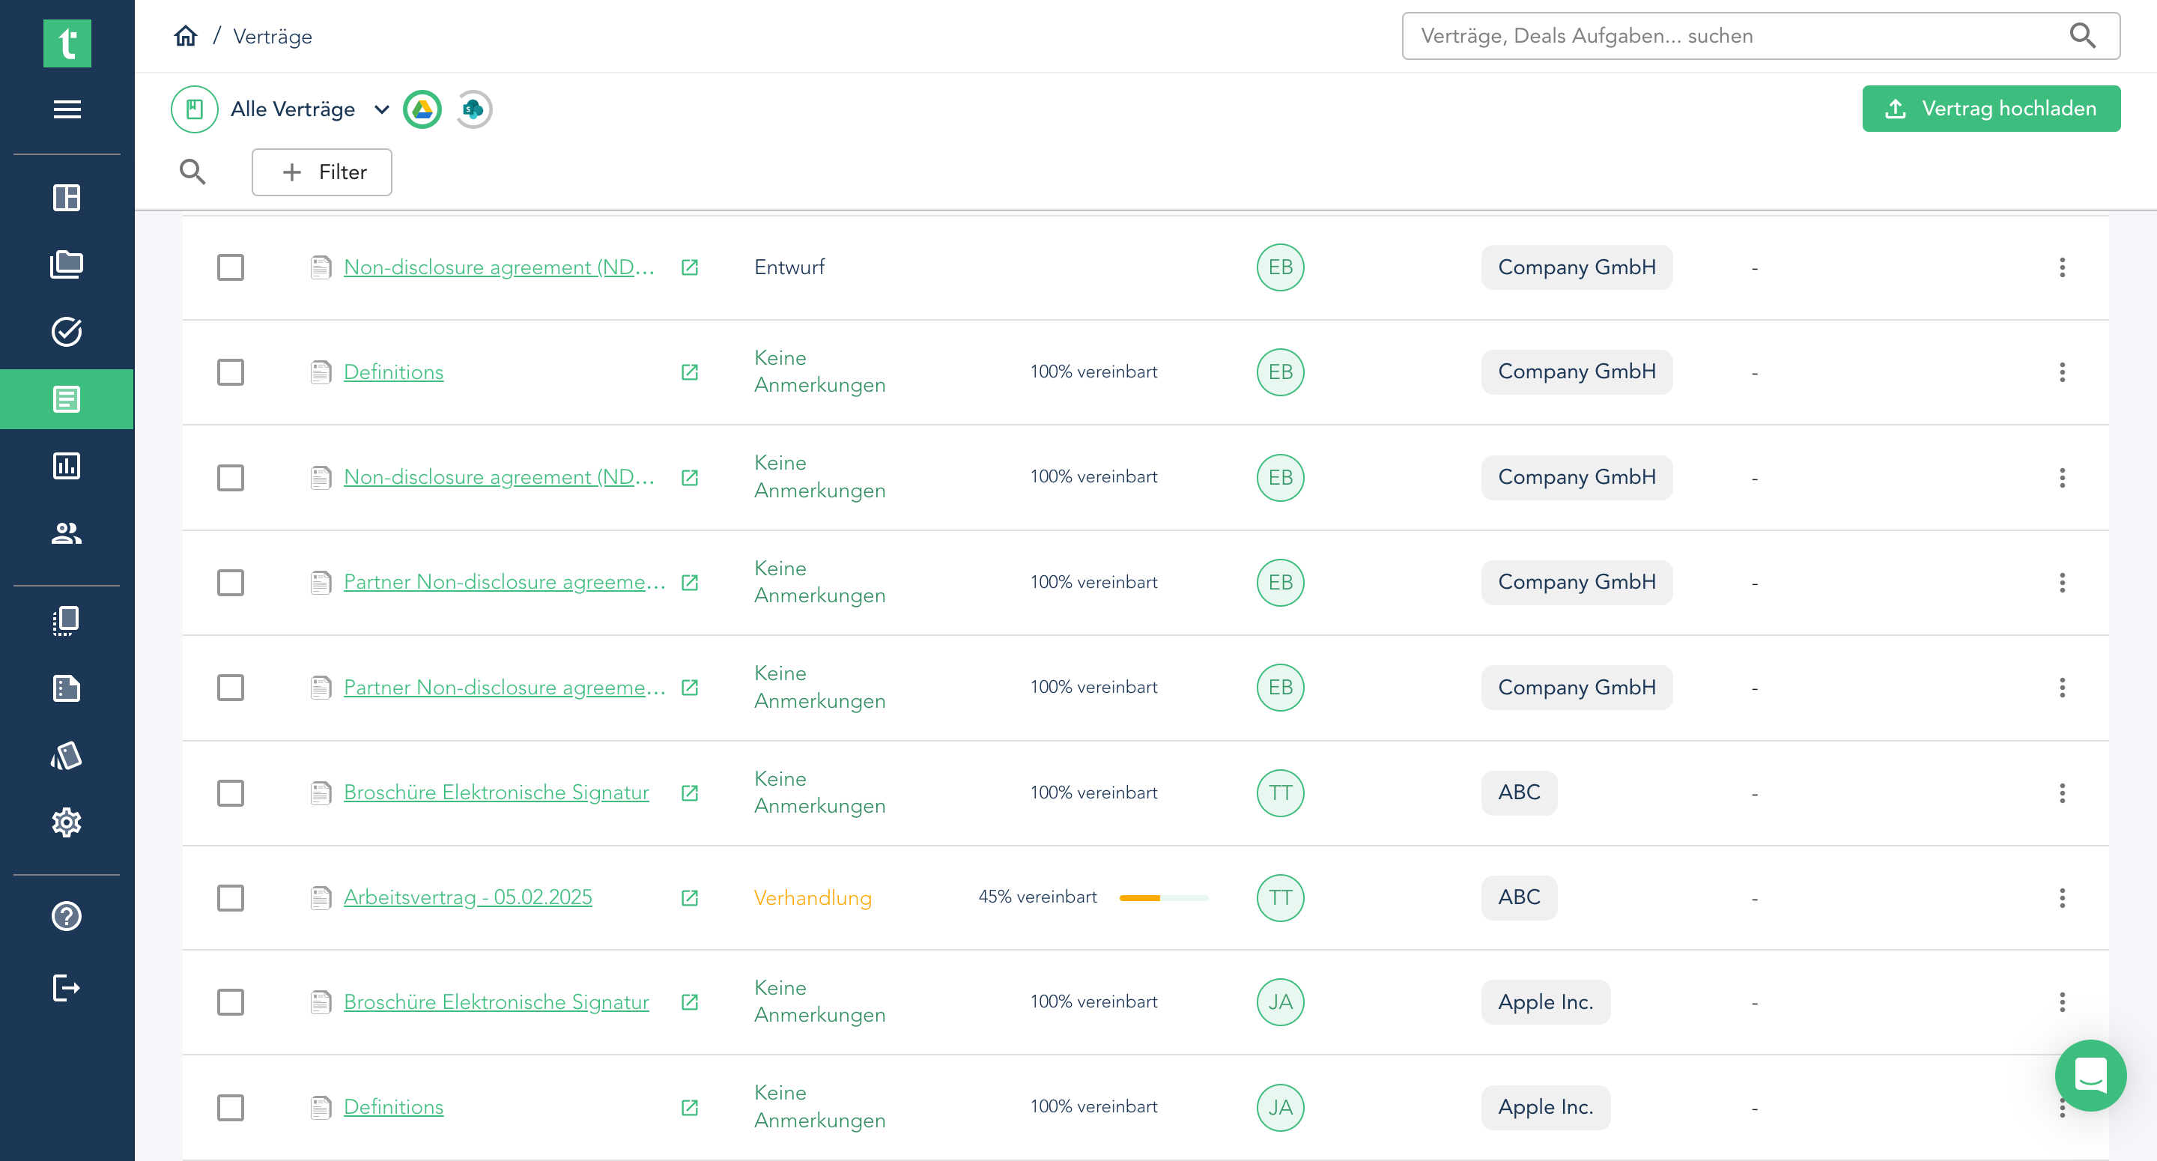Screen dimensions: 2157x1161
Task: Open the Arbeitsvertrag - 05.02.2025 link
Action: [x=467, y=897]
